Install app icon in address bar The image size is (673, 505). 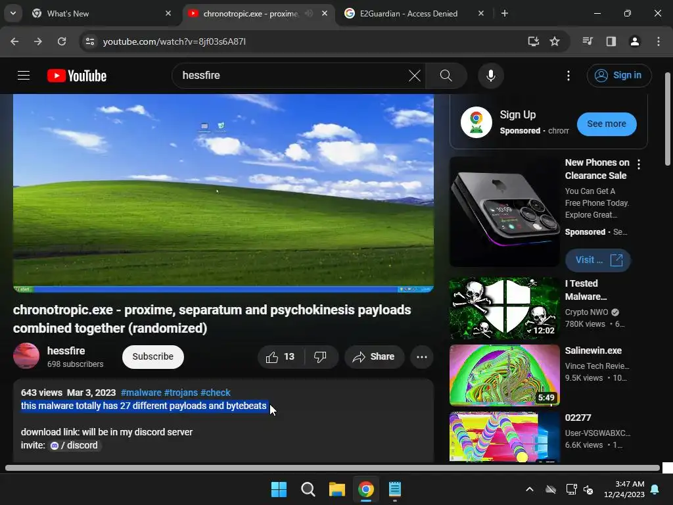534,41
